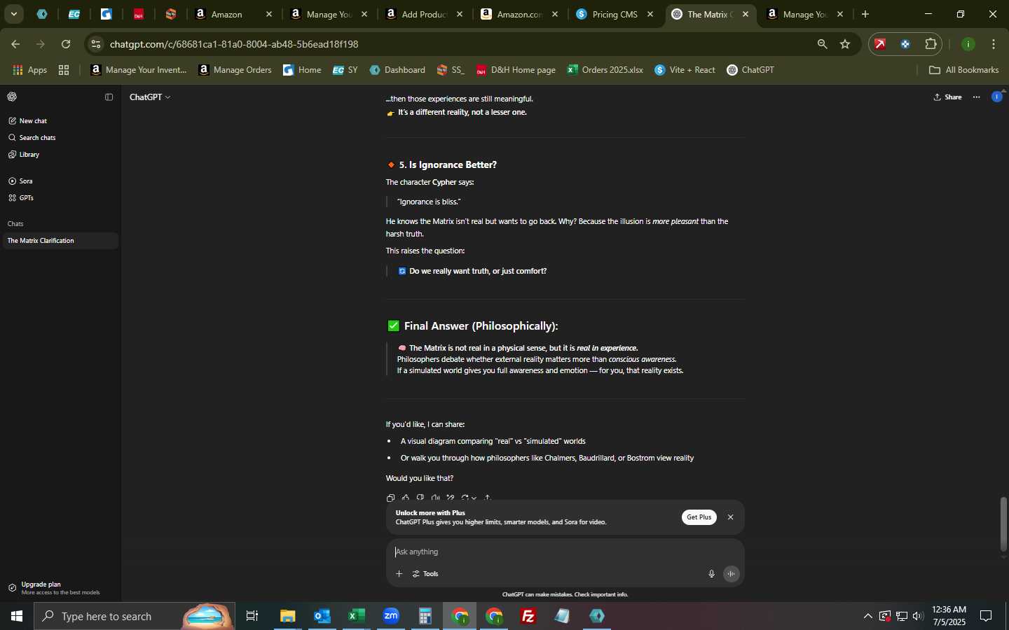Image resolution: width=1009 pixels, height=630 pixels.
Task: Open the tab search dropdown
Action: click(x=14, y=14)
